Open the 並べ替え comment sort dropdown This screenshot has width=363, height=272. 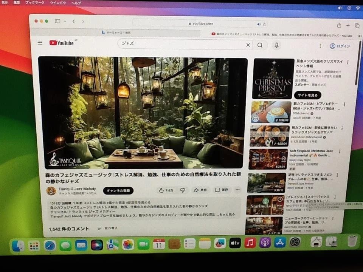[108, 228]
